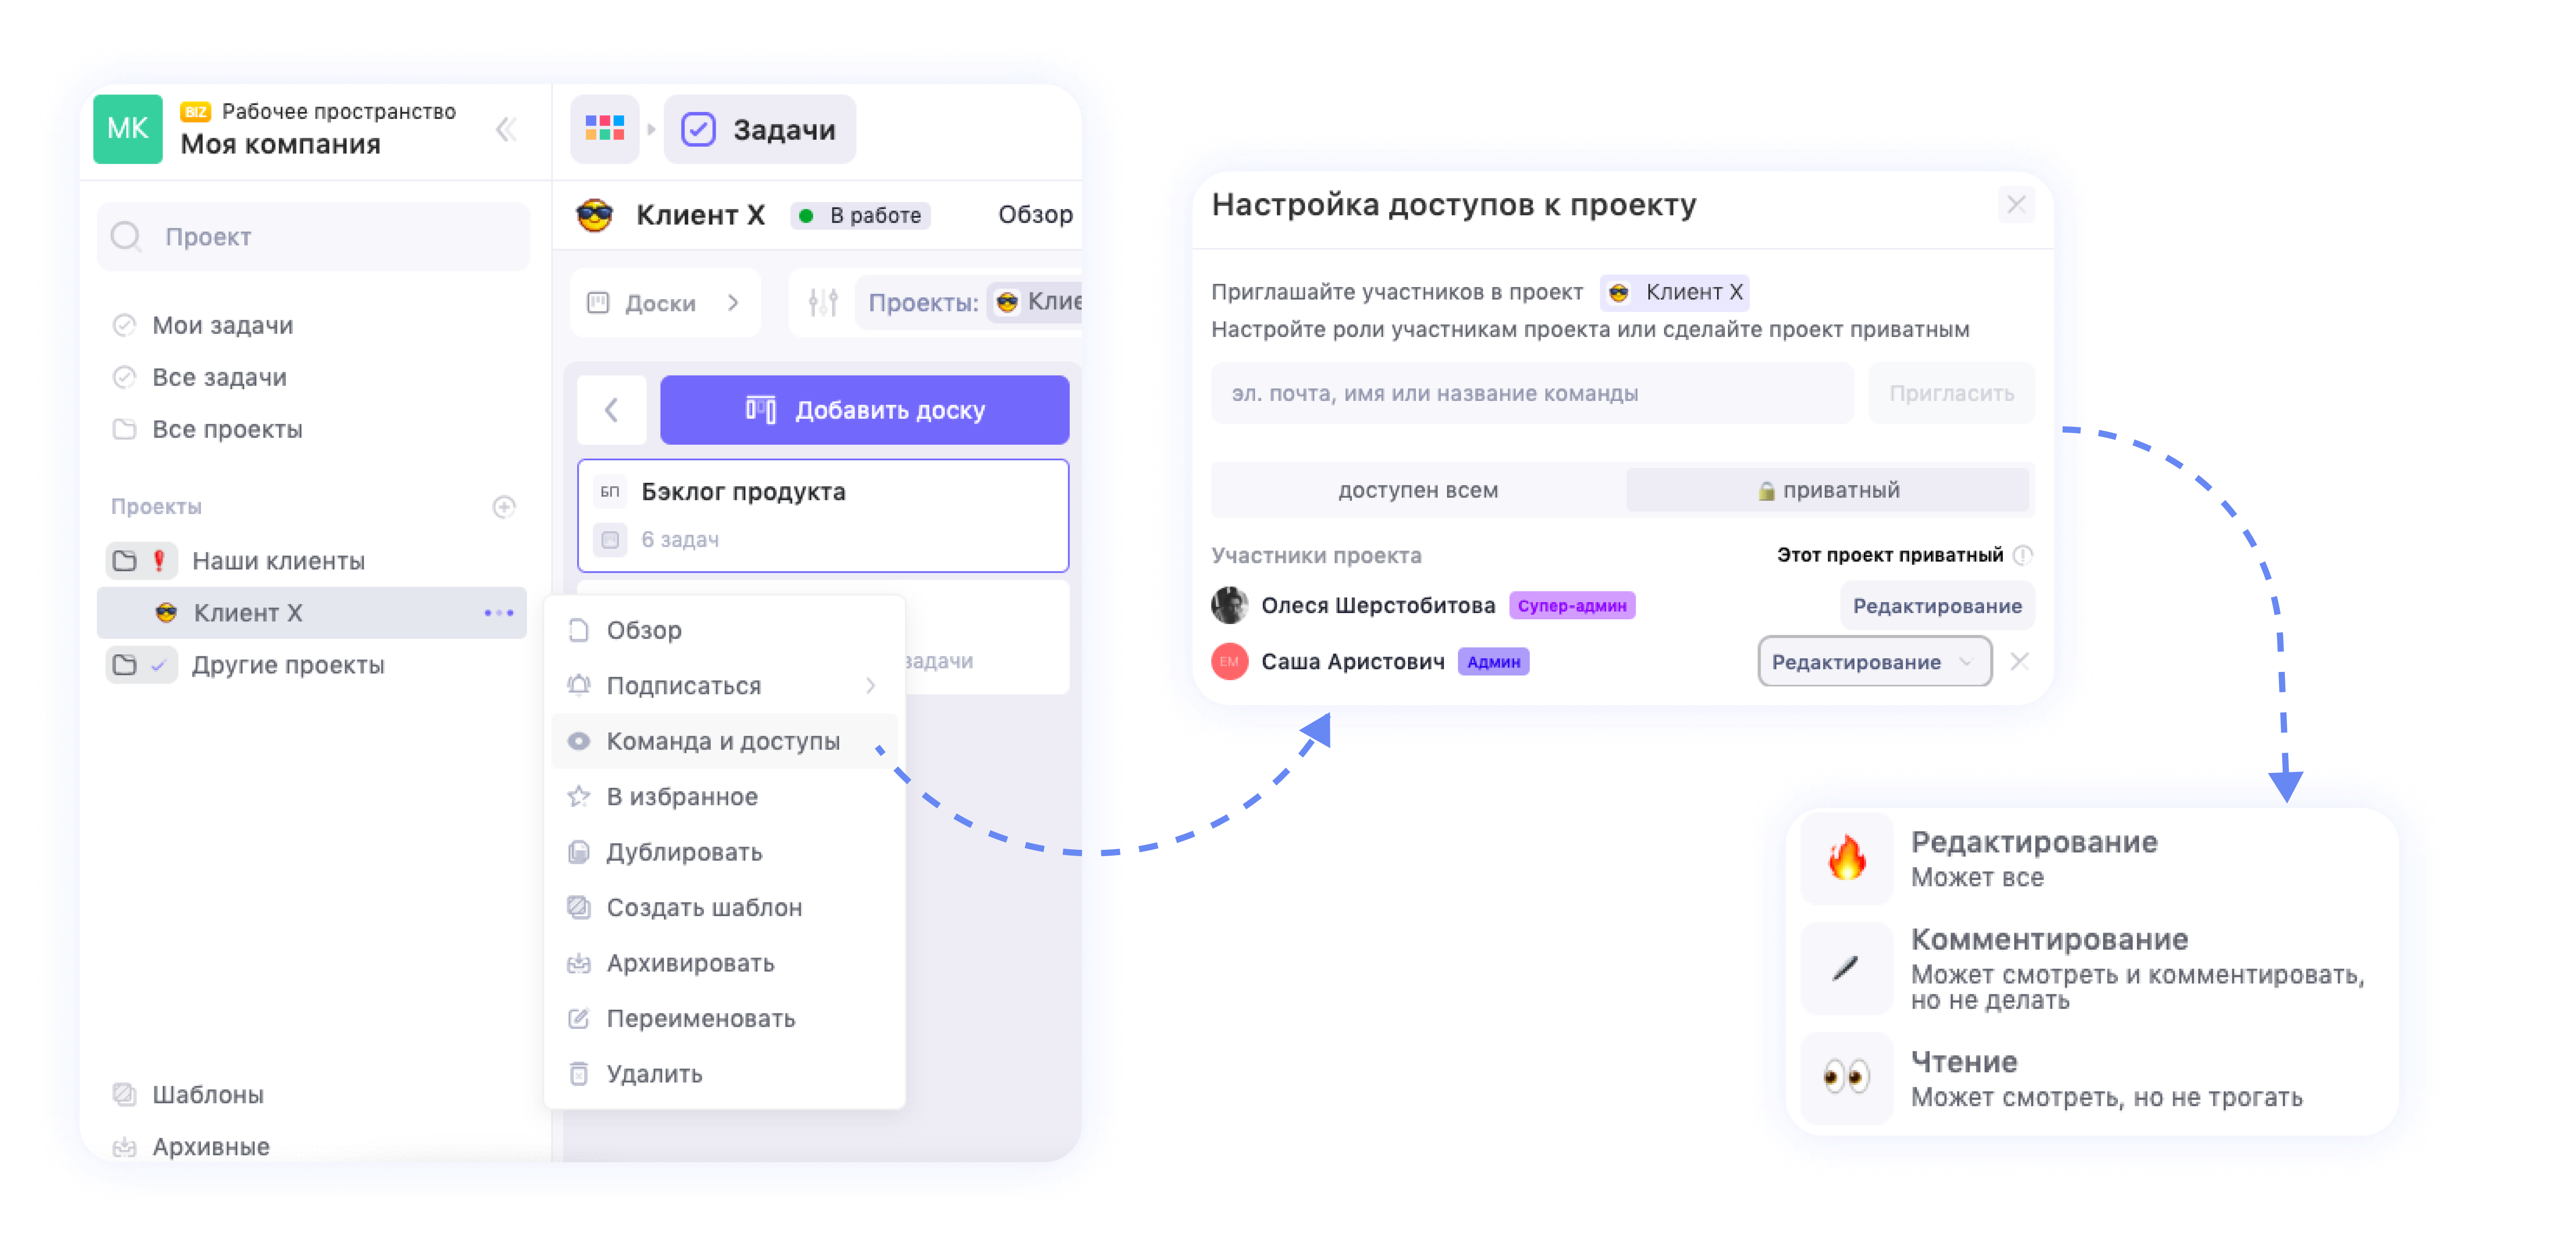The image size is (2576, 1248).
Task: Open the Редактирование role dropdown for Саша
Action: click(1874, 661)
